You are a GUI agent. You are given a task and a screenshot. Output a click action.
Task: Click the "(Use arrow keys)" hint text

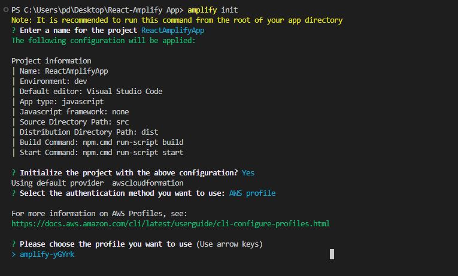click(229, 244)
